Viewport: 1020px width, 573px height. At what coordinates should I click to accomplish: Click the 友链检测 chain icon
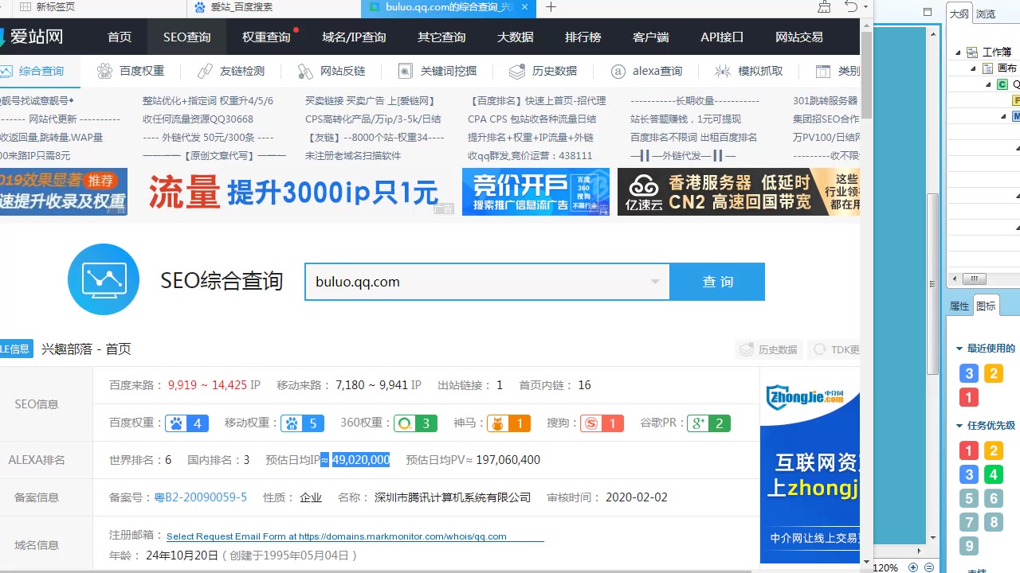coord(205,71)
